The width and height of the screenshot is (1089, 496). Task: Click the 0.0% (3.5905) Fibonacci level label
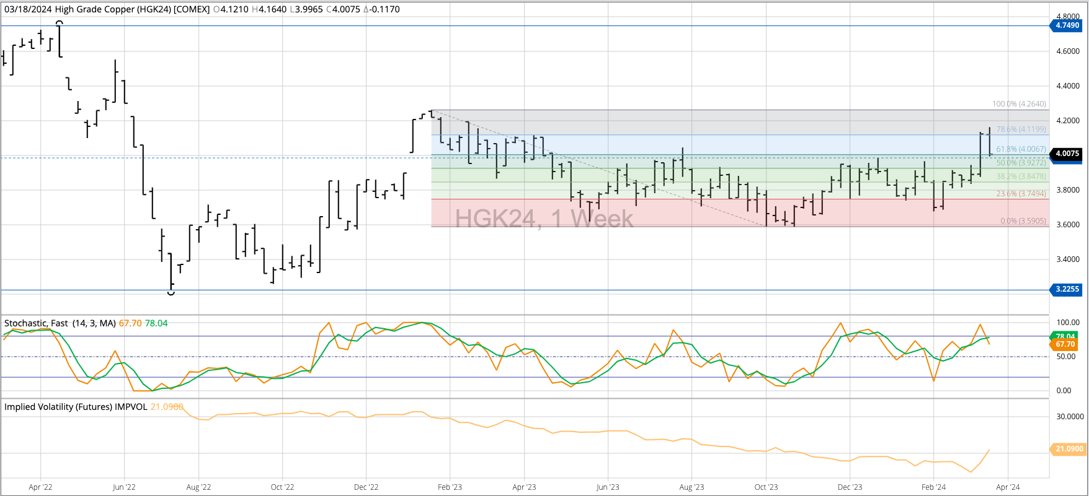(x=1023, y=221)
